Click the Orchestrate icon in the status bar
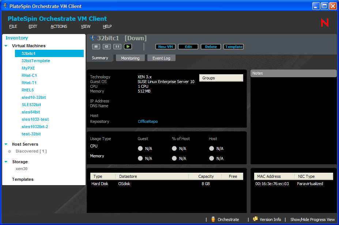This screenshot has height=225, width=339. pyautogui.click(x=213, y=219)
